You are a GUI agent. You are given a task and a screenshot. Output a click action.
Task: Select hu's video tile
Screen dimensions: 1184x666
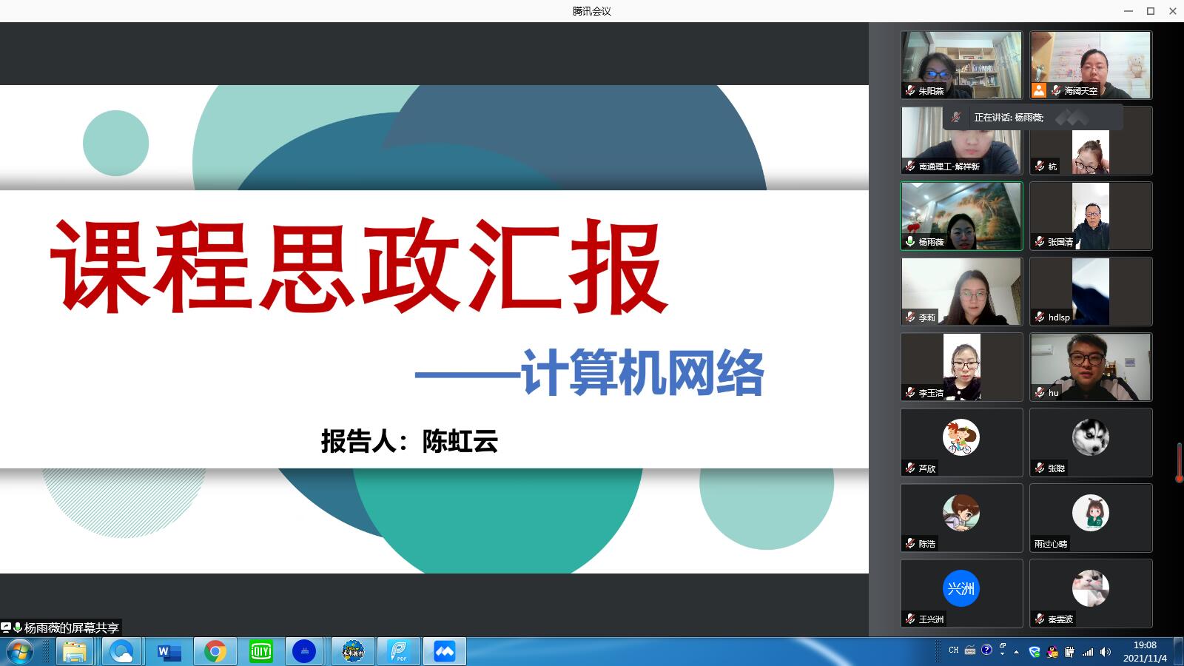pyautogui.click(x=1091, y=367)
